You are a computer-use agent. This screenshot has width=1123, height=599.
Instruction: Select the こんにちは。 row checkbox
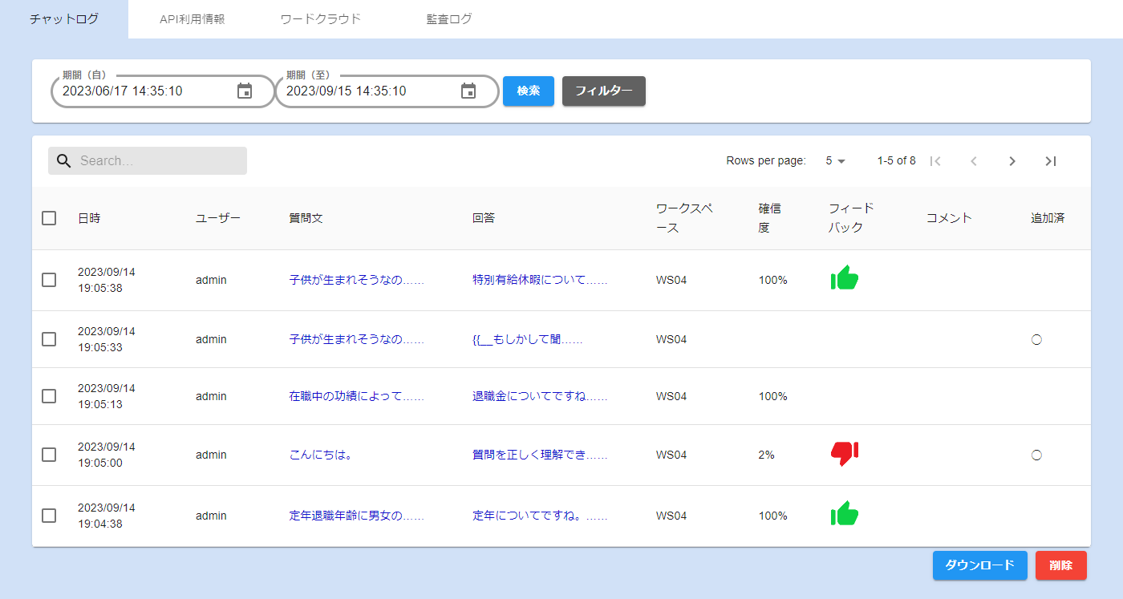coord(49,455)
